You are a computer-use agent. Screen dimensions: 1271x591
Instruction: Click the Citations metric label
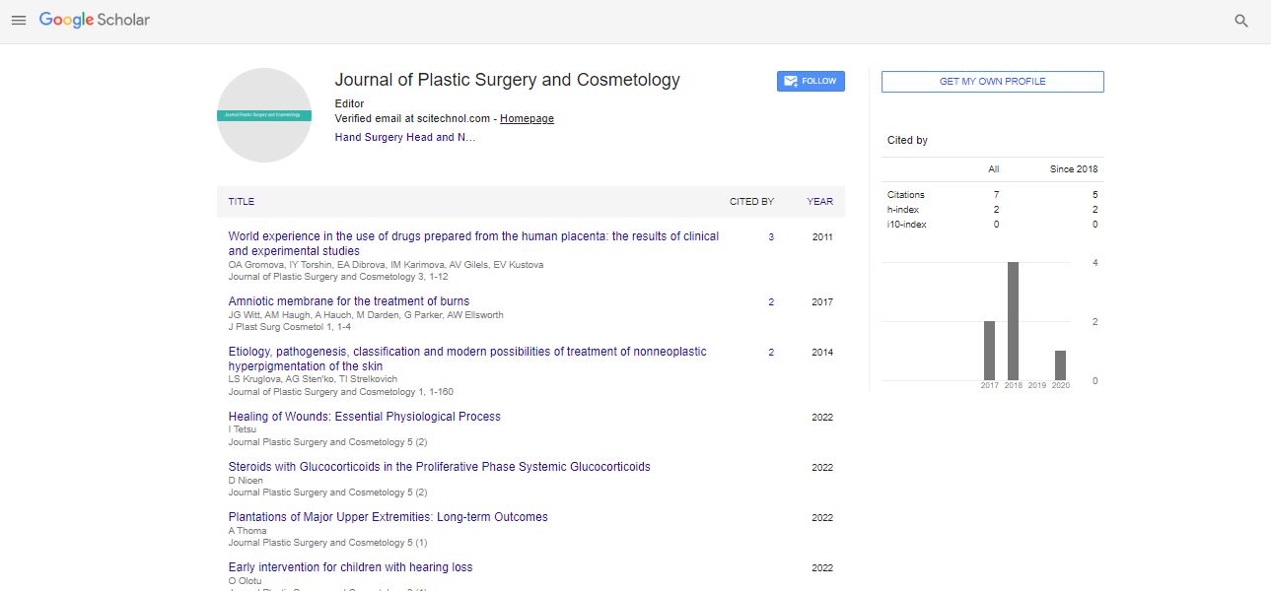pos(906,195)
